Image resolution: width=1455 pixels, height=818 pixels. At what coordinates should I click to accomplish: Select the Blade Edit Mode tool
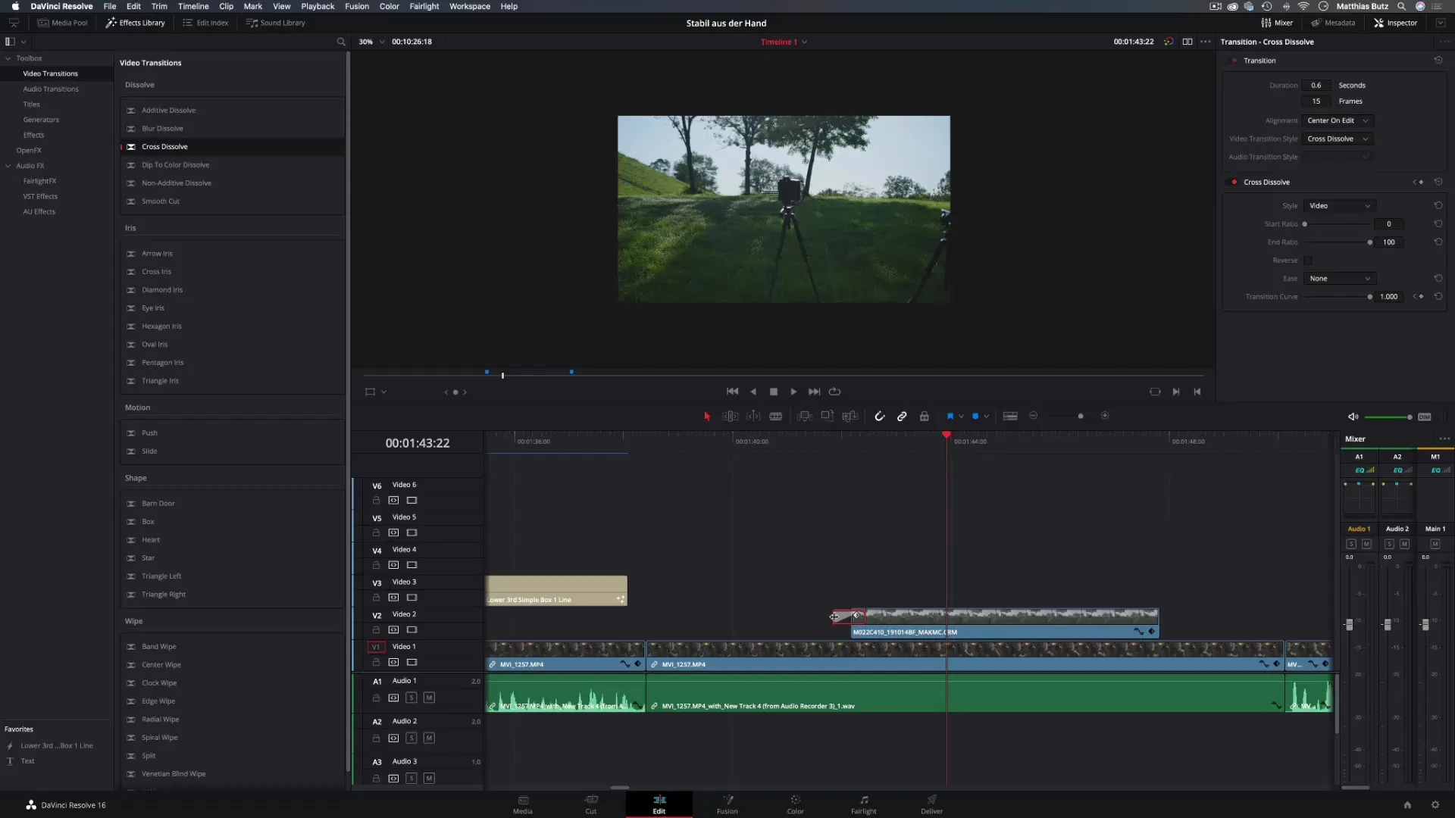click(x=775, y=416)
